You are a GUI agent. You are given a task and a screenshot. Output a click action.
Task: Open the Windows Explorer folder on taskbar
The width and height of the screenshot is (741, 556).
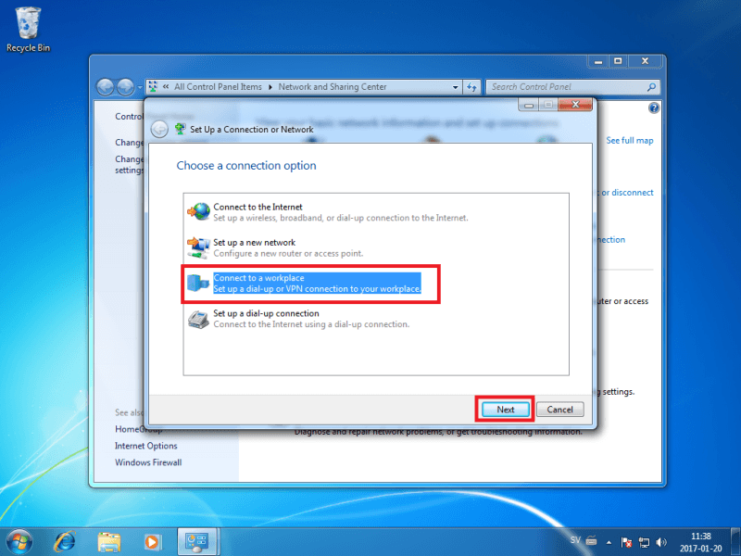pyautogui.click(x=108, y=542)
